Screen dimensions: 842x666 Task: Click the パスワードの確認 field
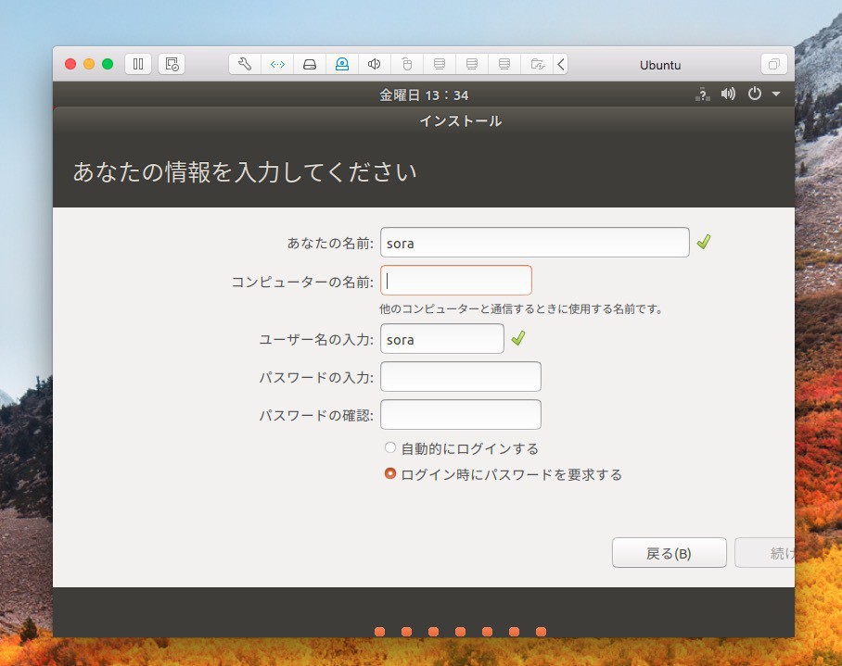(x=461, y=415)
